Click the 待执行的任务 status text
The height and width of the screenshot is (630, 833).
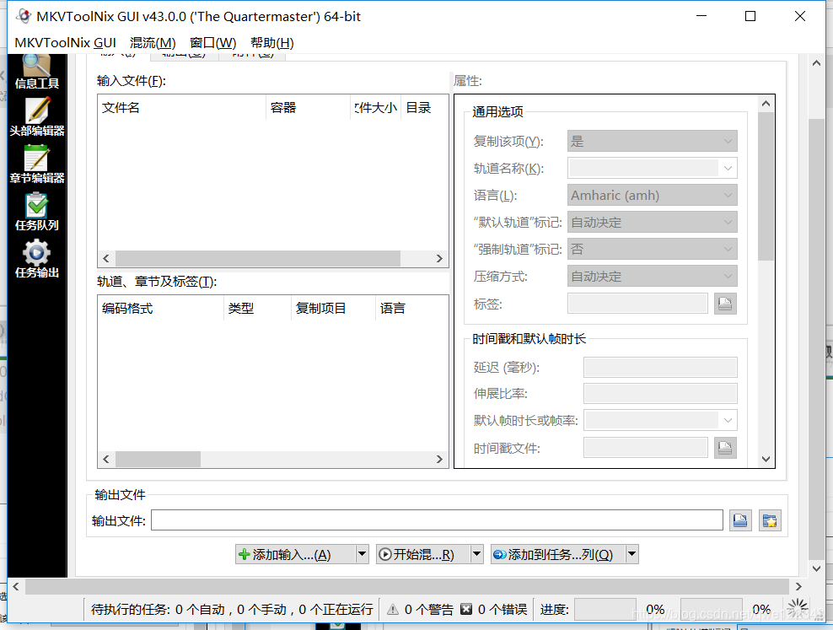(232, 609)
